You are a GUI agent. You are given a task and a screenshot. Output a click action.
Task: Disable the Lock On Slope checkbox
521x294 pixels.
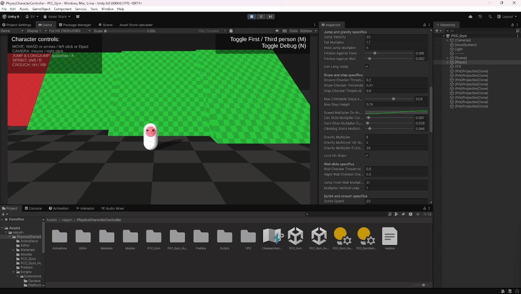click(x=367, y=156)
